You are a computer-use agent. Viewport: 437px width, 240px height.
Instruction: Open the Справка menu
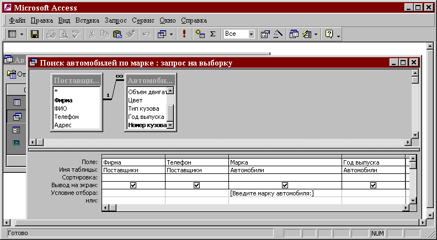pyautogui.click(x=194, y=20)
